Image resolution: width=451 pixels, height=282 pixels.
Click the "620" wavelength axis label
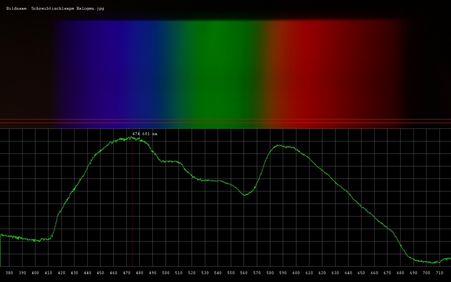[322, 273]
